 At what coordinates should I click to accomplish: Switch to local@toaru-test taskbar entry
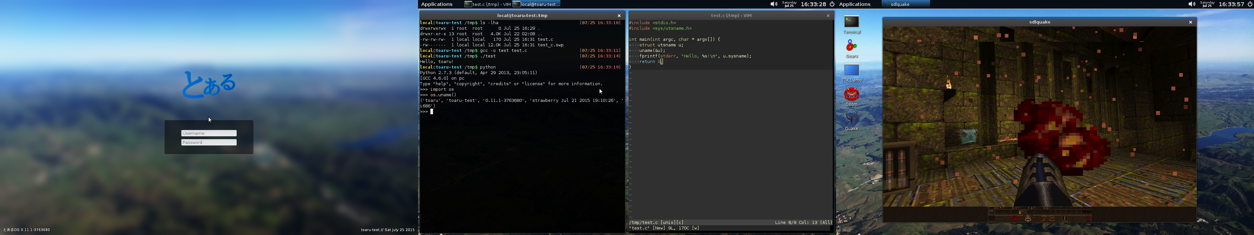pyautogui.click(x=536, y=4)
